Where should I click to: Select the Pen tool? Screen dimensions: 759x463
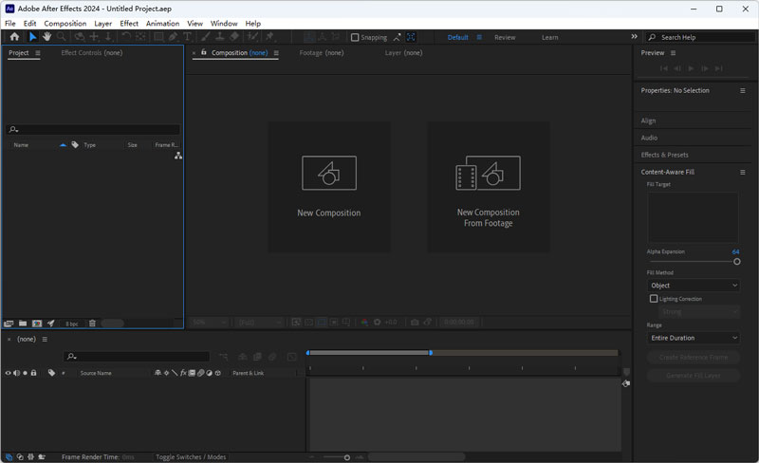click(173, 37)
